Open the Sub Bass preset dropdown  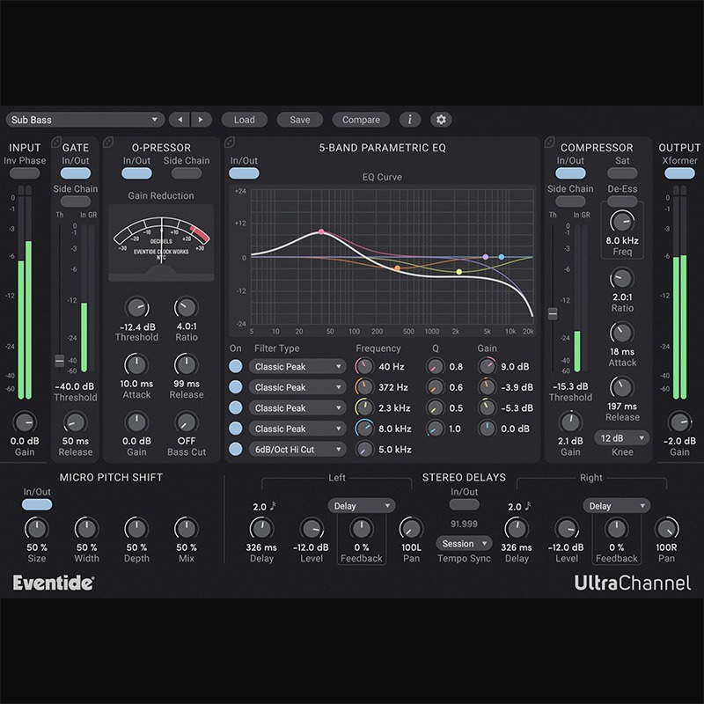[x=84, y=120]
